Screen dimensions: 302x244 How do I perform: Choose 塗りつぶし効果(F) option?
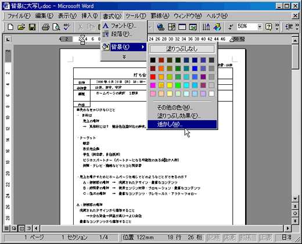point(182,116)
